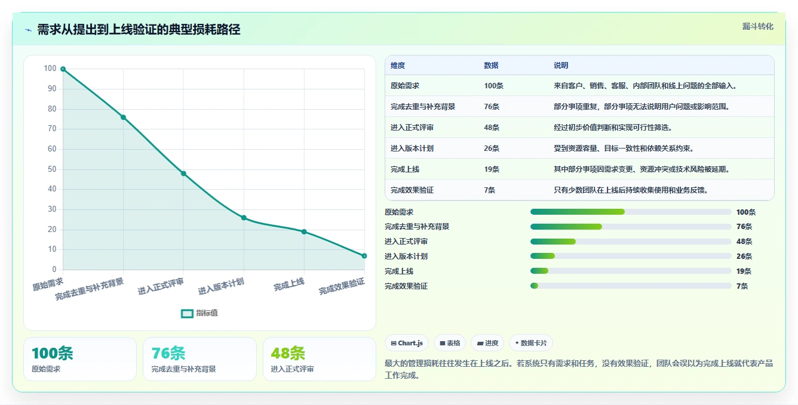Screen dimensions: 798x405
Task: Click the 说明 column header
Action: coord(561,66)
